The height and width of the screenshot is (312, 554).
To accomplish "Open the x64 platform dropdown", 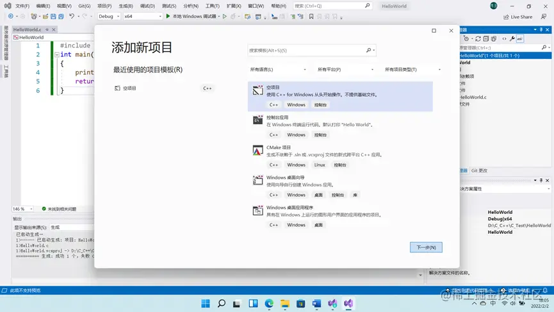I will tap(143, 16).
